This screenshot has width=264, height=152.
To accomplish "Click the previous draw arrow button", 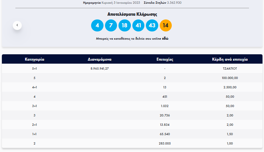I will pos(17,25).
